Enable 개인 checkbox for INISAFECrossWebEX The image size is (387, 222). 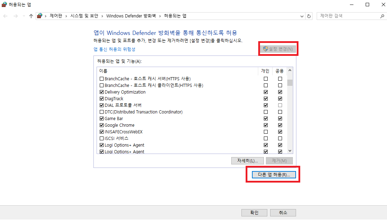pyautogui.click(x=266, y=132)
